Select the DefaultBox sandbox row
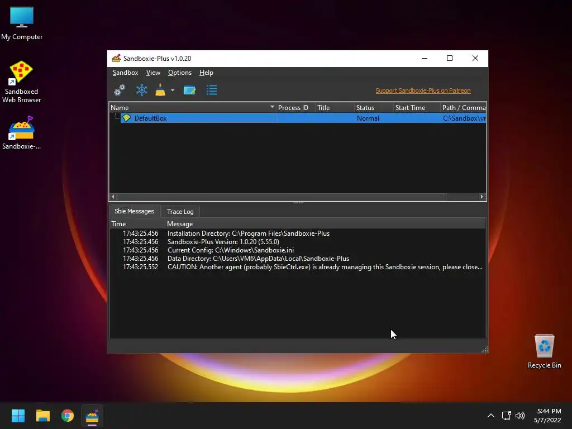The height and width of the screenshot is (429, 572). (x=298, y=118)
